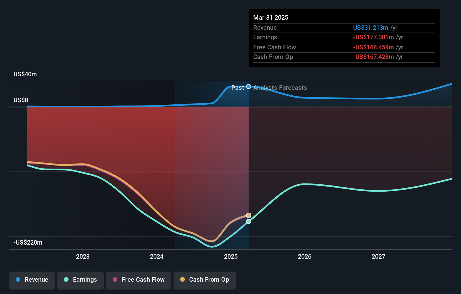Viewport: 461px width, 294px height.
Task: Click the Earnings value -US$177.301m in tooltip
Action: 373,37
